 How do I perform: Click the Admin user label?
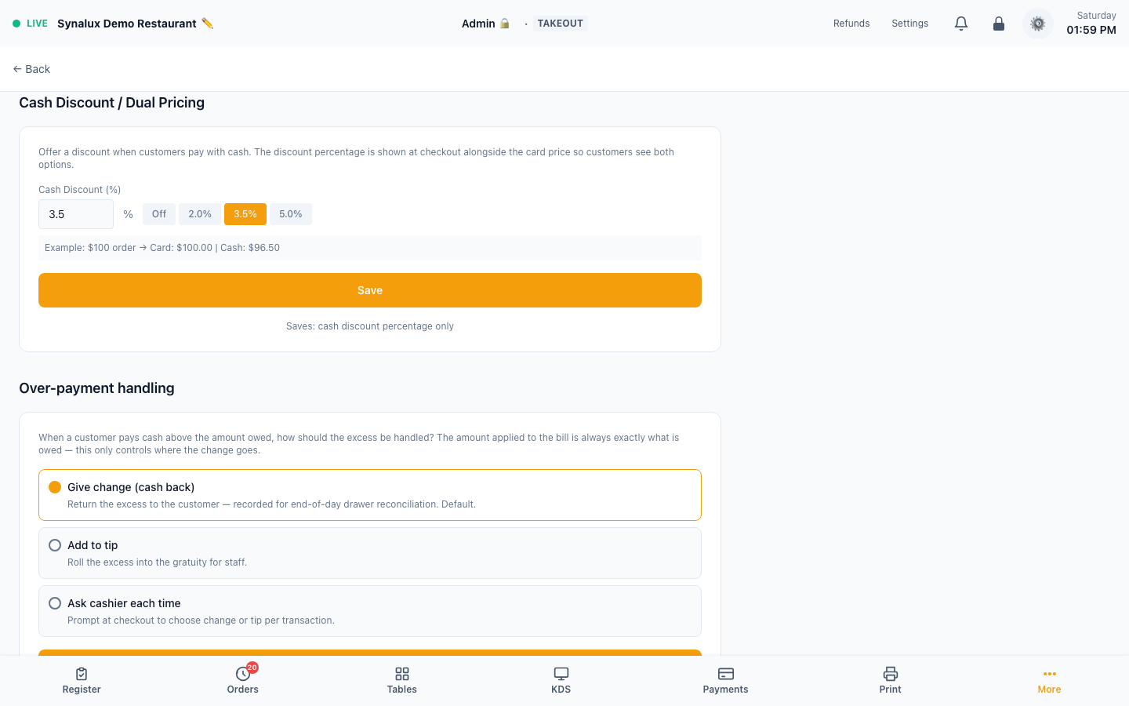click(x=478, y=24)
